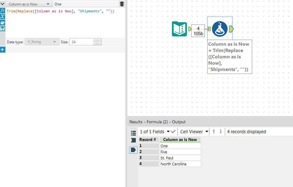This screenshot has height=187, width=293.
Task: Add a new expression with plus button
Action: coord(2,50)
